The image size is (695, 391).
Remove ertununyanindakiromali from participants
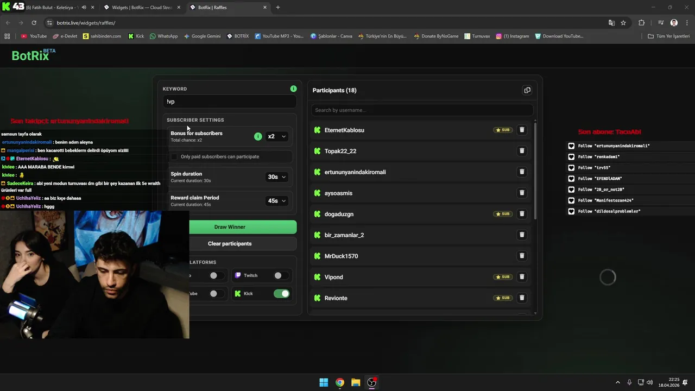tap(522, 172)
